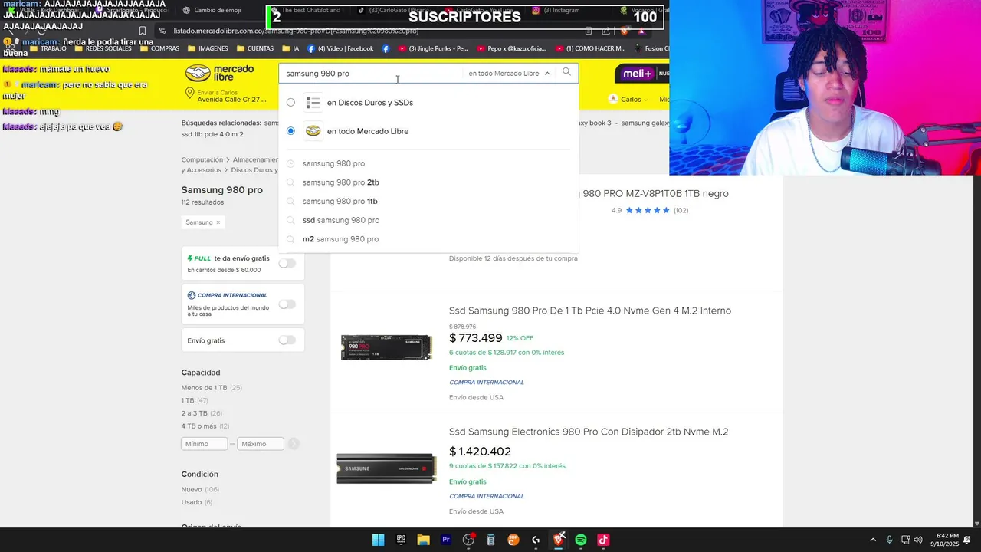981x552 pixels.
Task: Click the Discos Duros category list icon
Action: tap(313, 103)
